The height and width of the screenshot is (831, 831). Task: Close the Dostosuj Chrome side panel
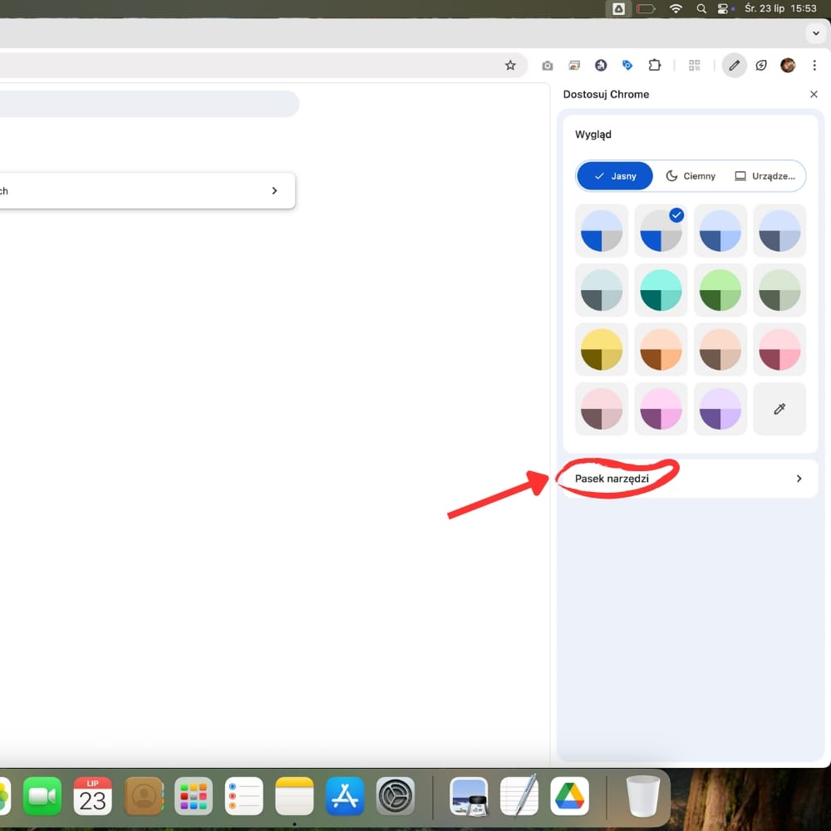click(x=814, y=95)
